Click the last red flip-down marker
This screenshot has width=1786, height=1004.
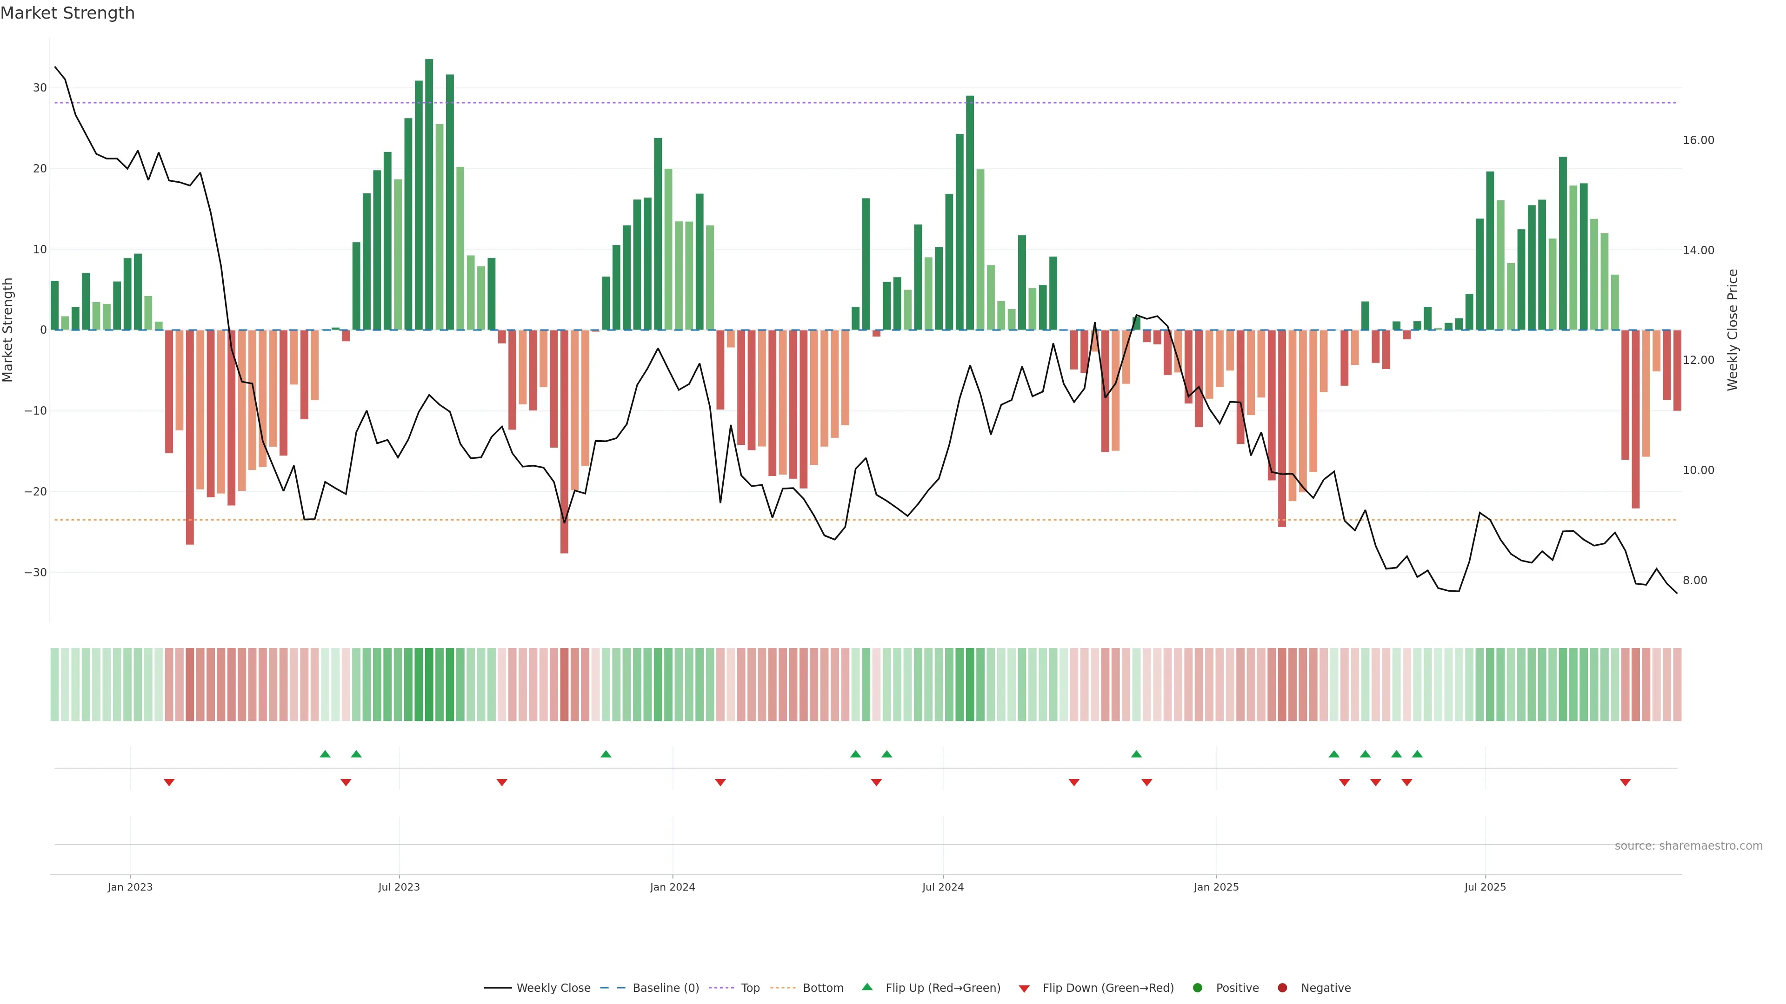(x=1625, y=782)
